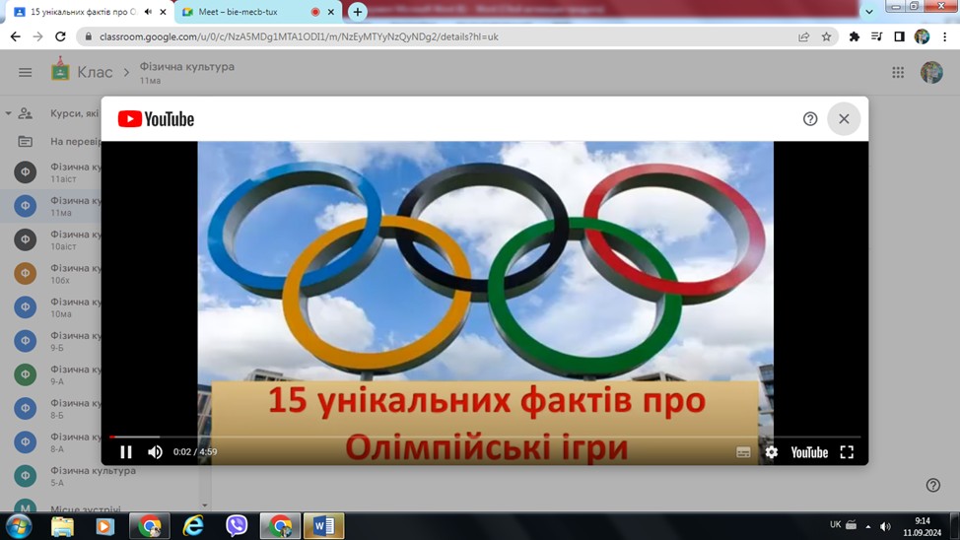The width and height of the screenshot is (960, 540).
Task: Select Фізична культура 10ма class
Action: [x=51, y=306]
